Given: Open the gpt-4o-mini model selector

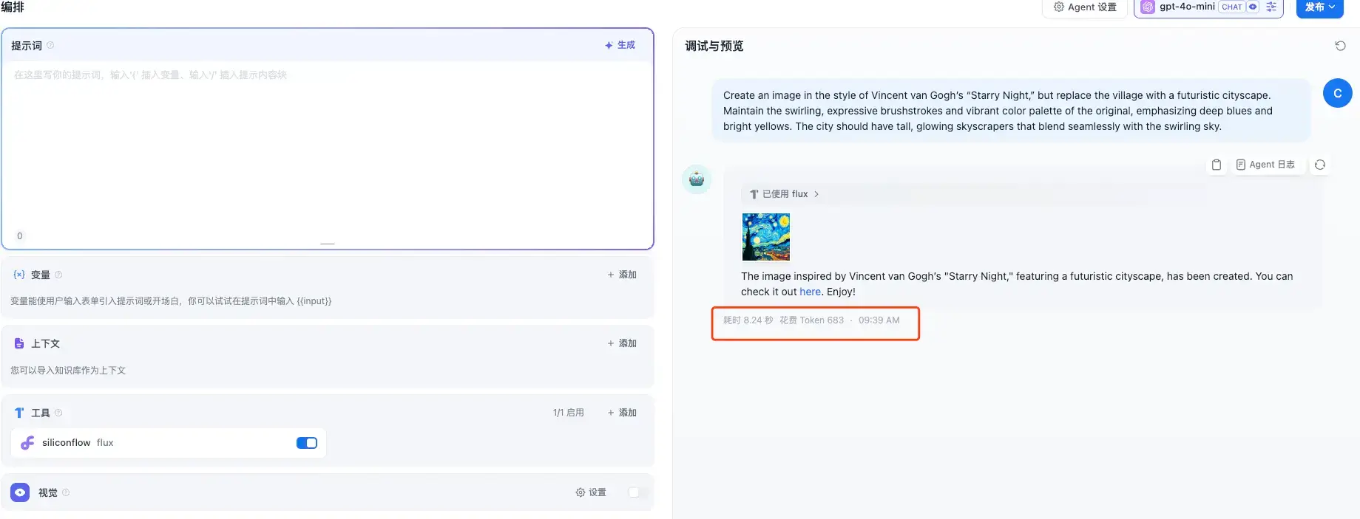Looking at the screenshot, I should coord(1186,7).
